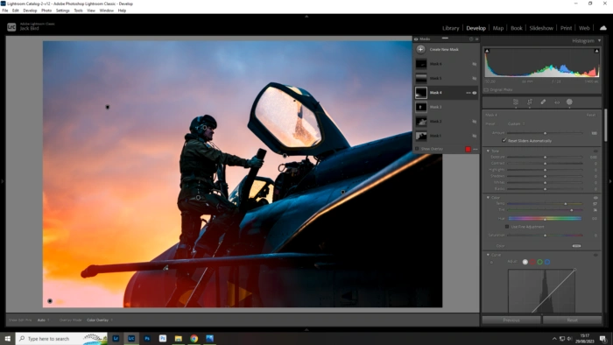The image size is (613, 345).
Task: Select the Masking tool circle icon
Action: 569,102
